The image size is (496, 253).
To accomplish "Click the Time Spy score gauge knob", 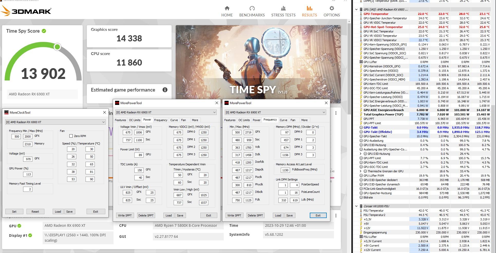I will click(x=57, y=47).
